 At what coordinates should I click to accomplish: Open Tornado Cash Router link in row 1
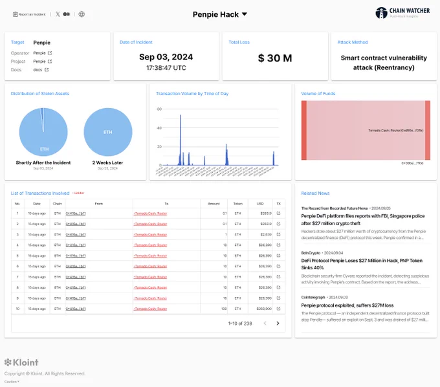[x=150, y=214]
